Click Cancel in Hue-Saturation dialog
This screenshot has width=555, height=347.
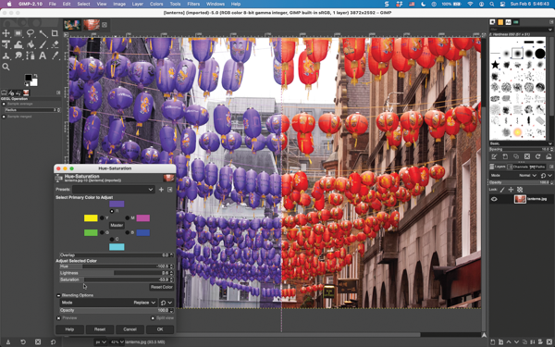click(129, 329)
